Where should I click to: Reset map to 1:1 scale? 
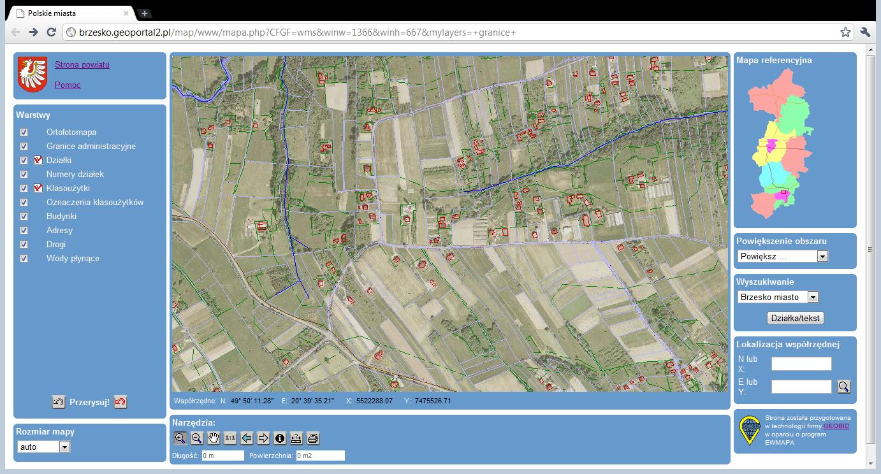230,438
